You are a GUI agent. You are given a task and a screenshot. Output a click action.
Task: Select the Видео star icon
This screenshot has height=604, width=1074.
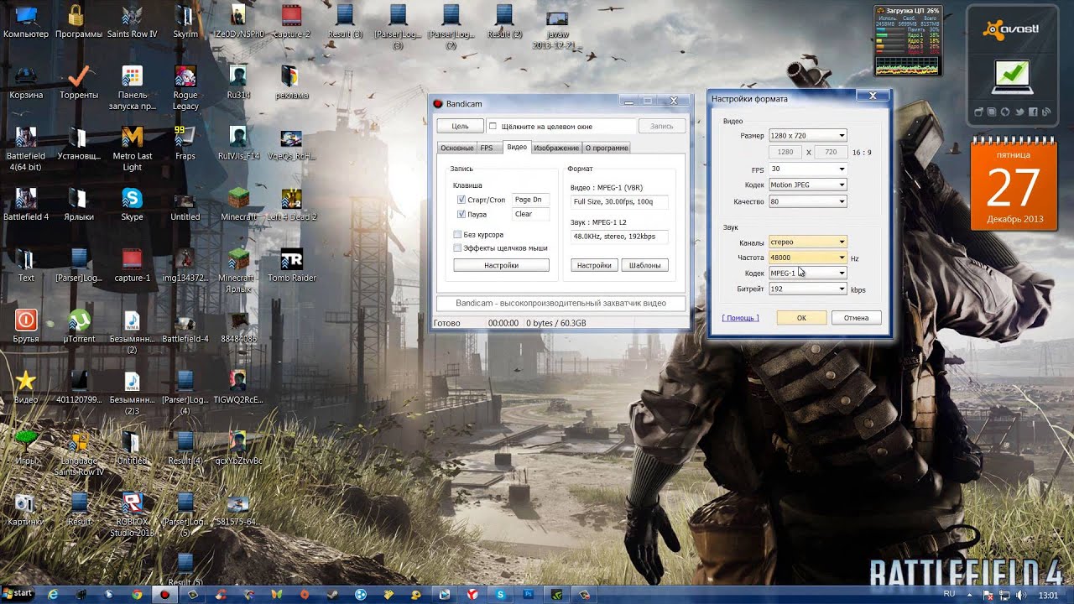pos(26,386)
